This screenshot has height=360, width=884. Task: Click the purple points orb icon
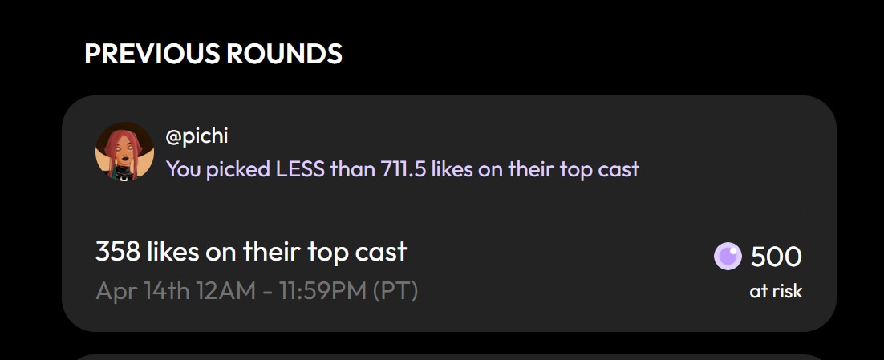(728, 257)
